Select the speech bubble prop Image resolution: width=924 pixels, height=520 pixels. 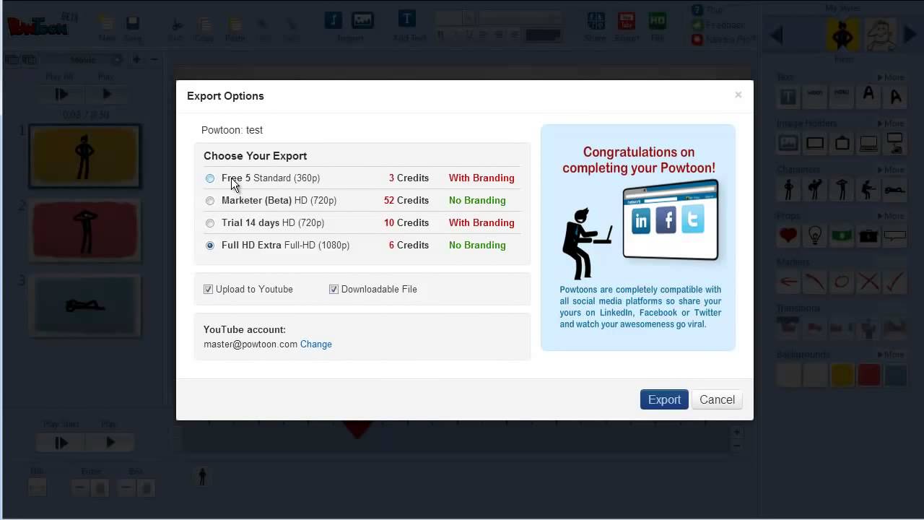pos(895,235)
